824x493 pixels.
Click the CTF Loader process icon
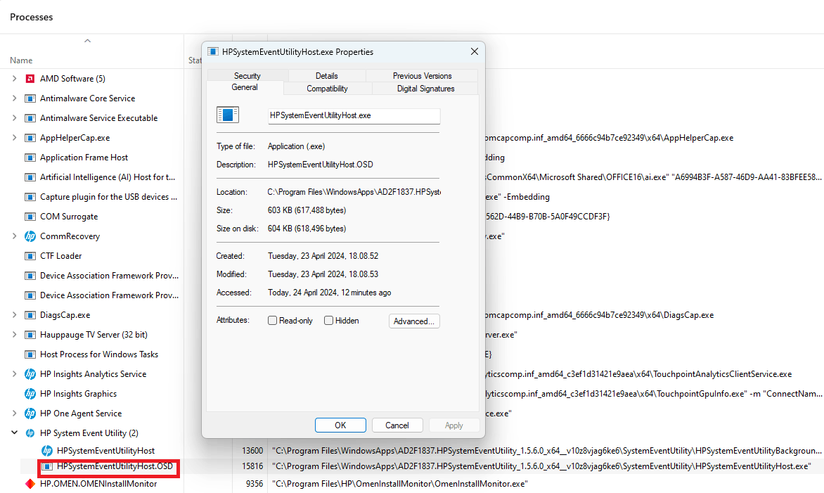[30, 256]
